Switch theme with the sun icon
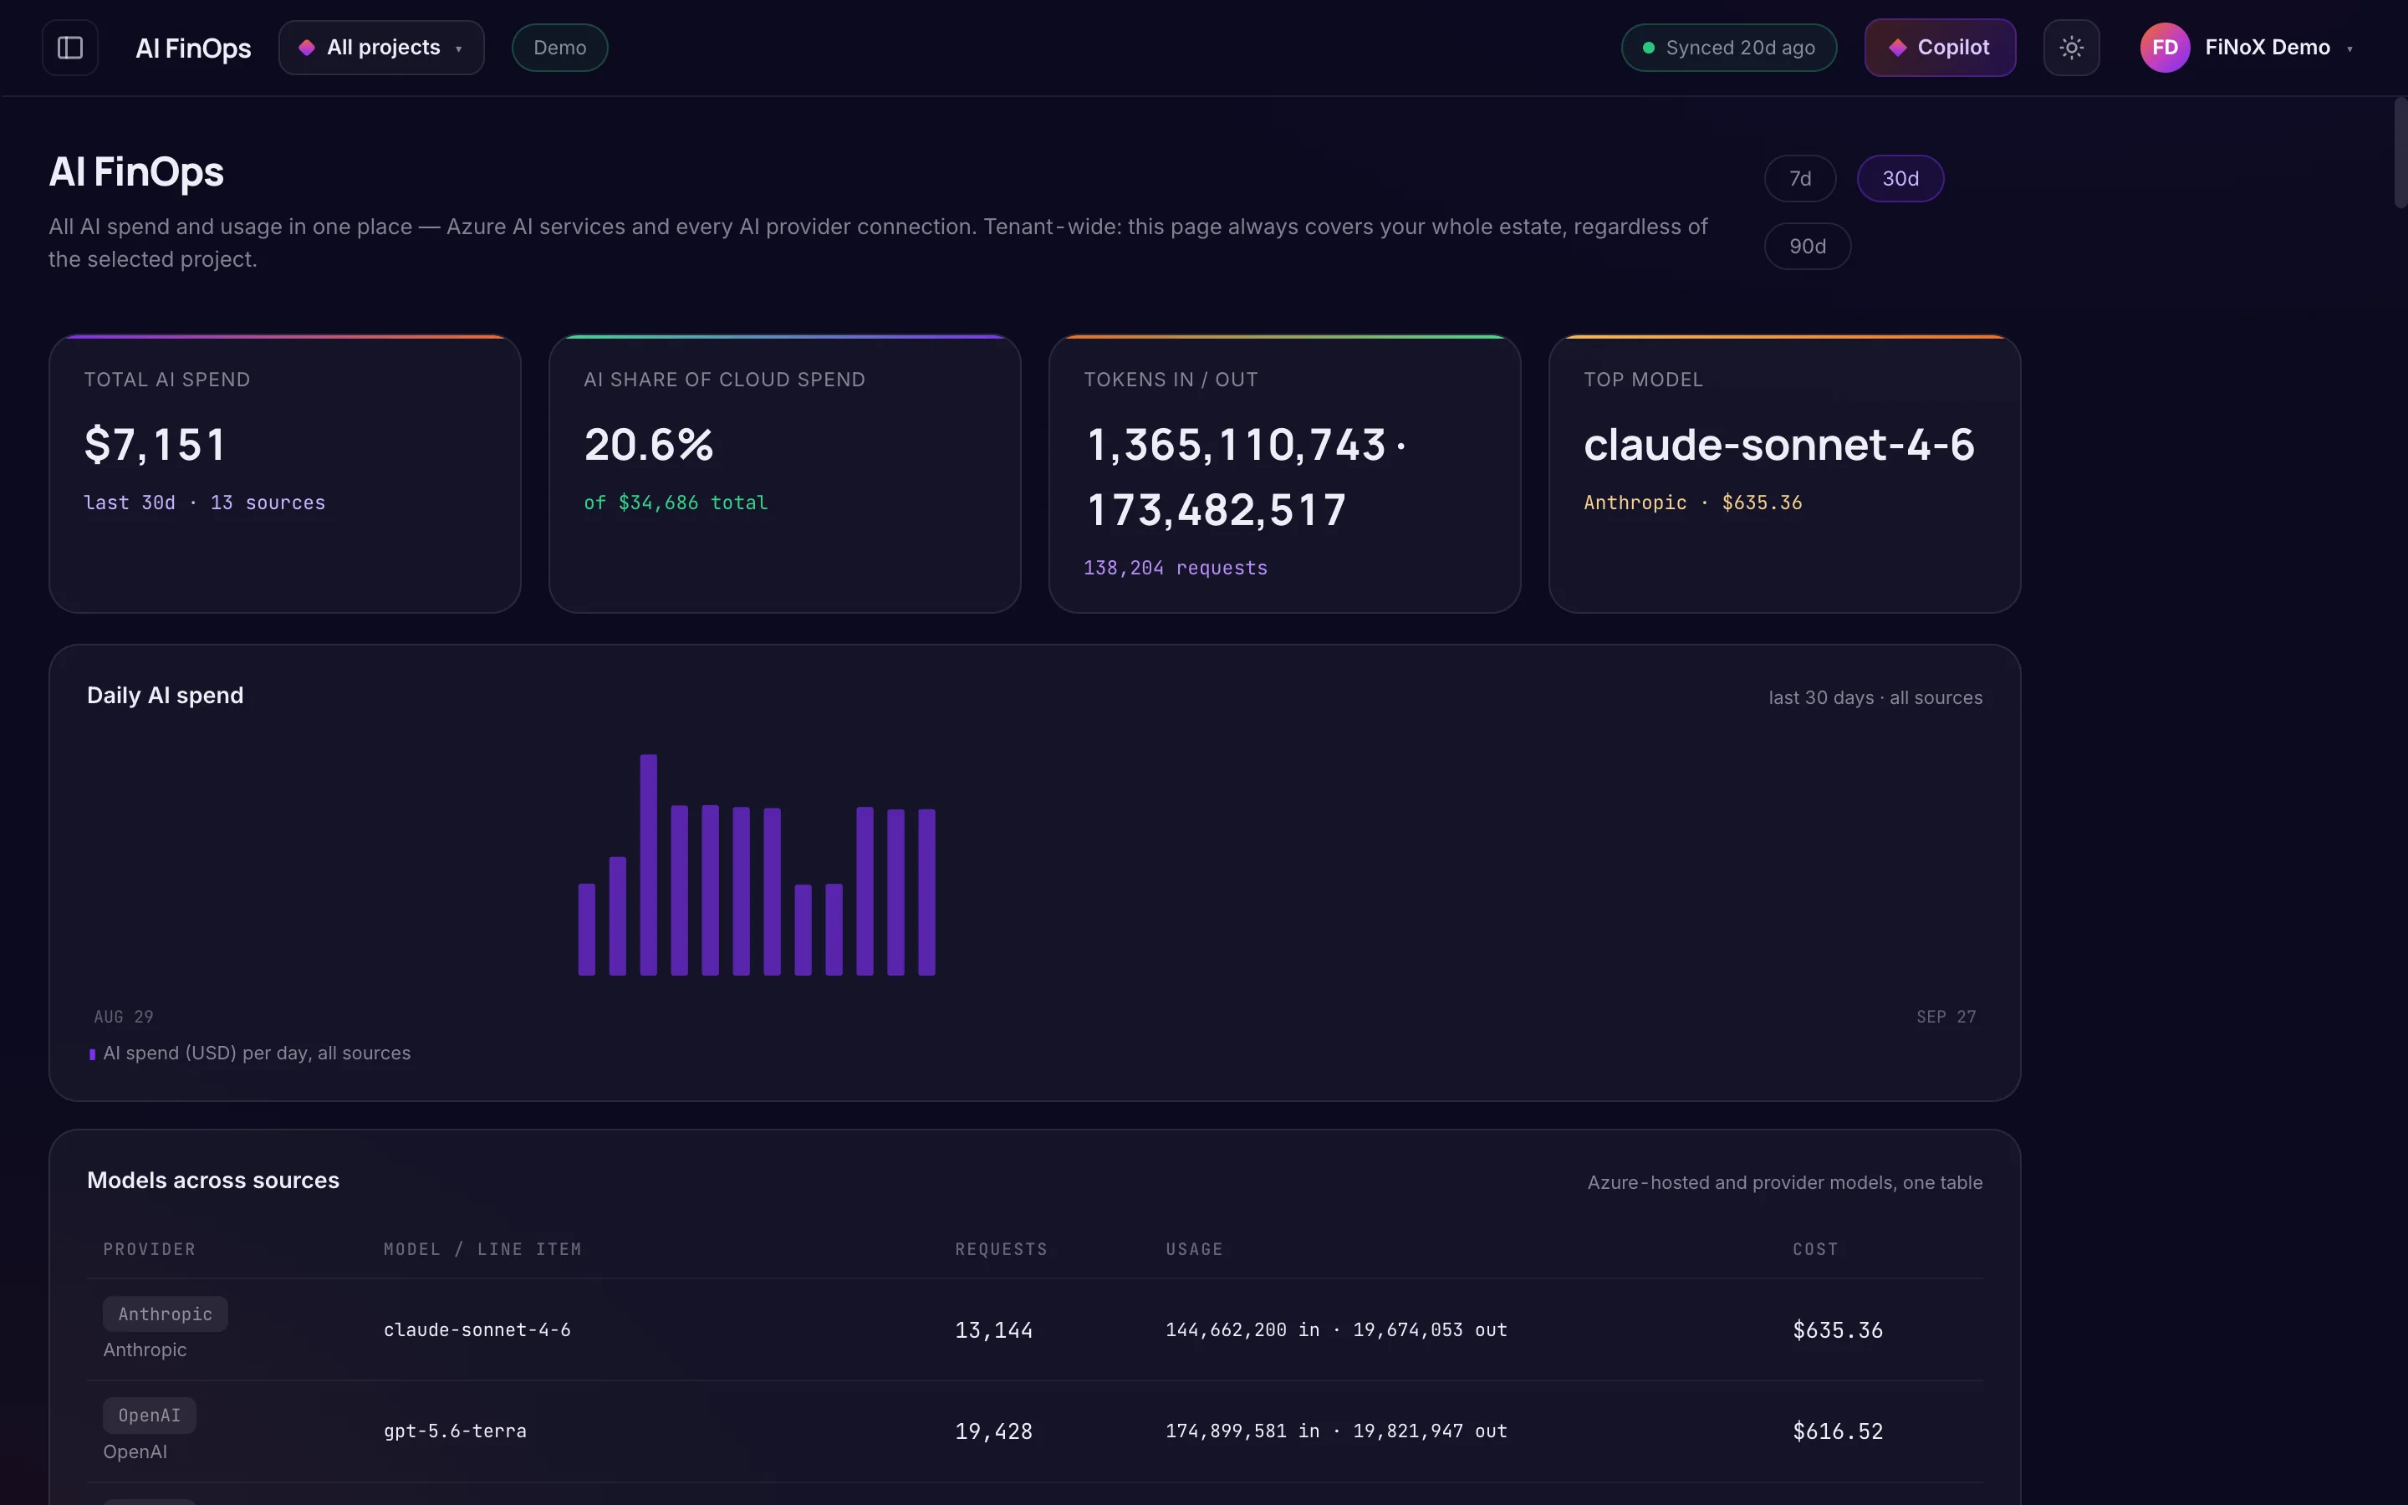 [x=2071, y=48]
